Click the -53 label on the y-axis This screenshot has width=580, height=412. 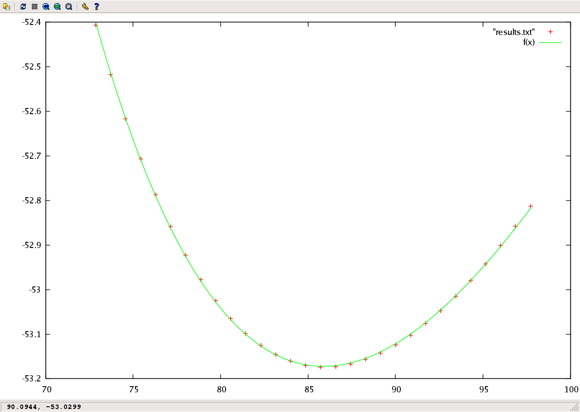pos(35,290)
